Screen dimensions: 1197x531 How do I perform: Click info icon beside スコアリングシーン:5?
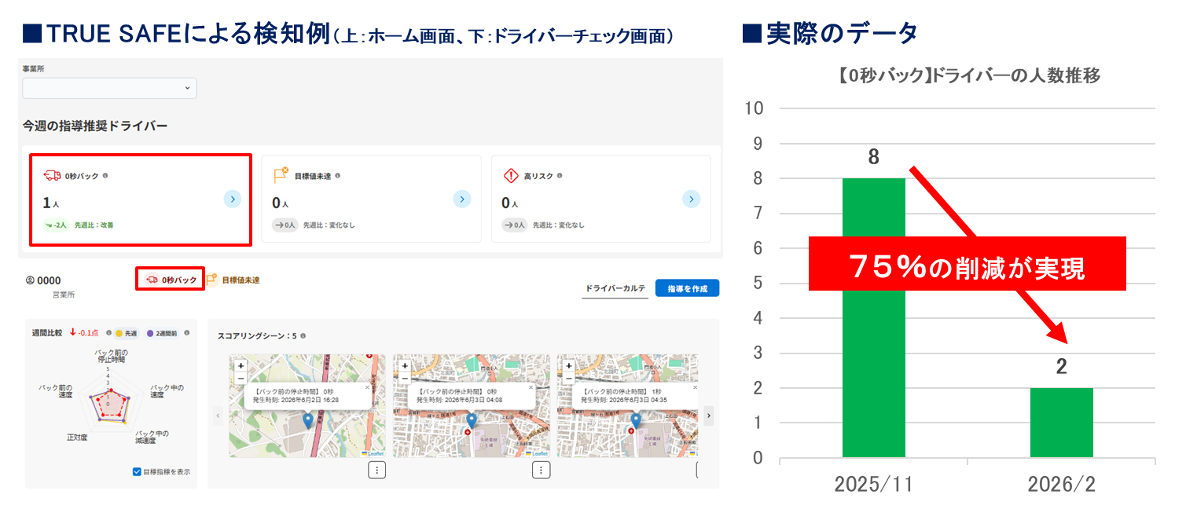point(303,335)
